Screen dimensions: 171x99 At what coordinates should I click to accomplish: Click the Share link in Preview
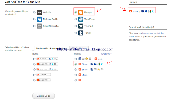[135, 11]
